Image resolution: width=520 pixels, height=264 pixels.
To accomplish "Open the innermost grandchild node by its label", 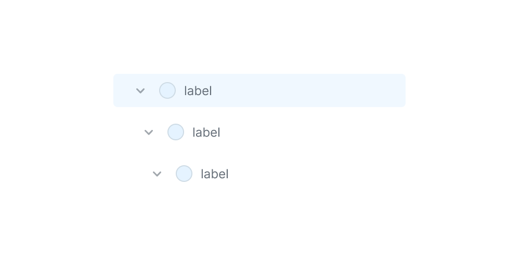I will click(215, 174).
